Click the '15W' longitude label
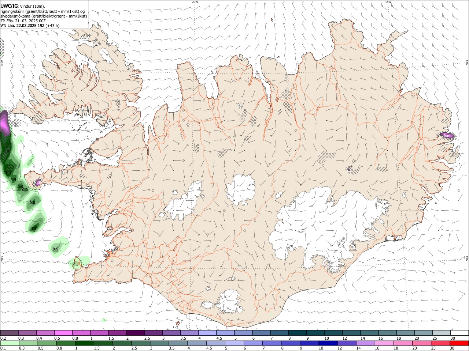This screenshot has width=469, height=351. coord(388,2)
